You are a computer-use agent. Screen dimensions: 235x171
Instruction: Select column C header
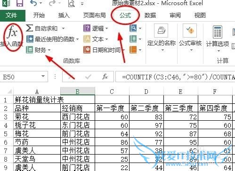[x=112, y=92]
